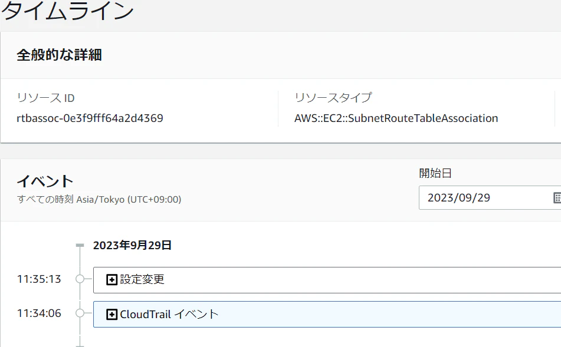Select the 11:35:13 timeline marker circle
The image size is (561, 347).
(x=80, y=279)
